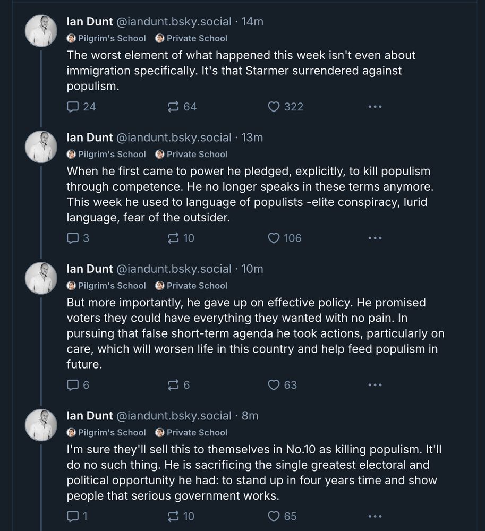485x531 pixels.
Task: Like the post with 322 likes
Action: tap(274, 107)
